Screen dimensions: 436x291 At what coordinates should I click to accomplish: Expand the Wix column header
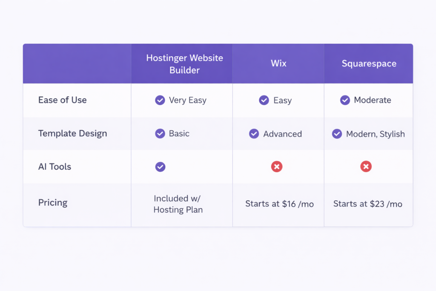[278, 63]
